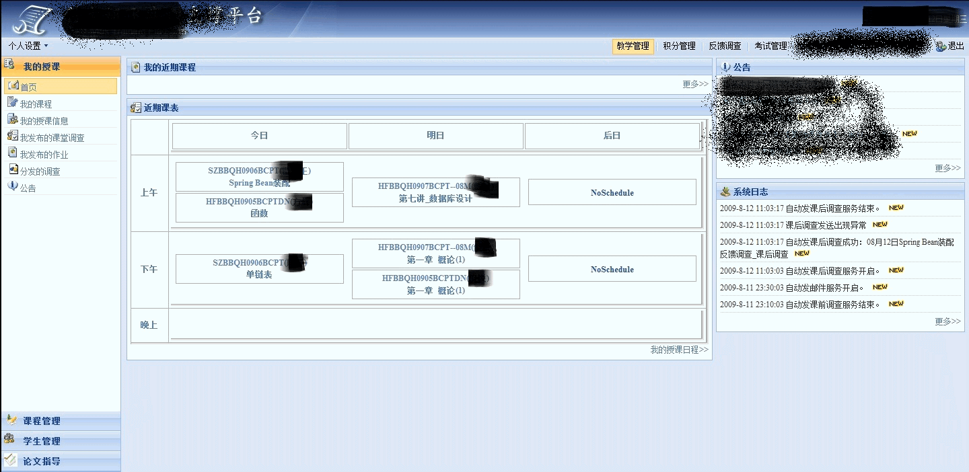Screen dimensions: 969x472
Task: Click the 上午 row label
Action: tap(149, 193)
